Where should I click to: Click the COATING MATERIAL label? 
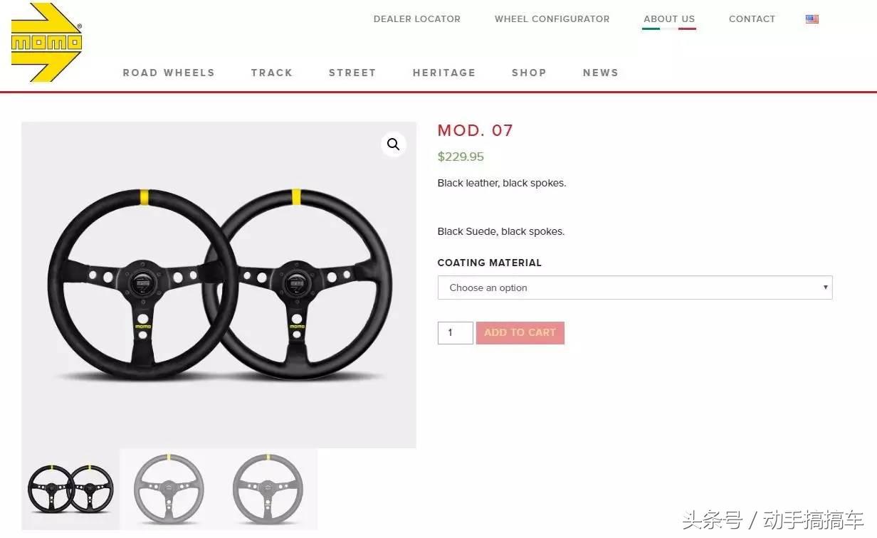click(490, 263)
